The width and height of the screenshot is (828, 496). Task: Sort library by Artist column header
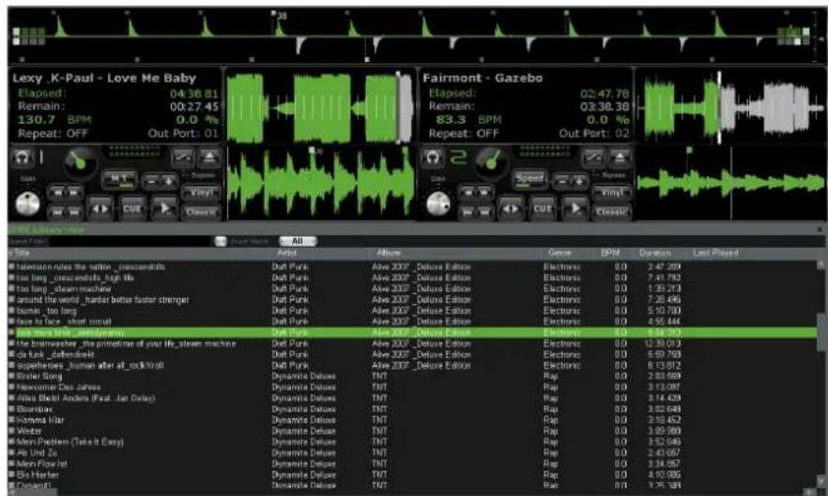pyautogui.click(x=287, y=253)
